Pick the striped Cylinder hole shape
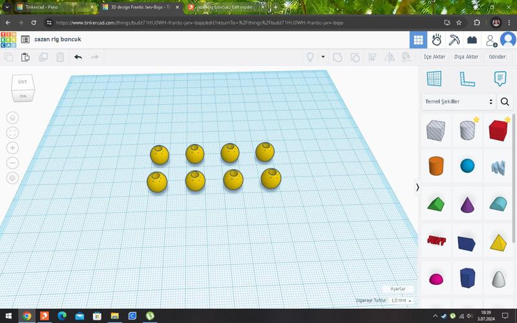 pos(467,130)
